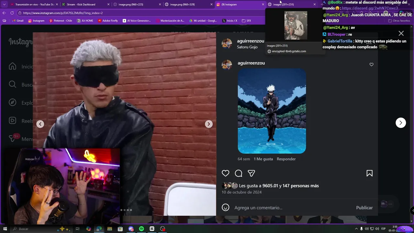Open the comment bubble icon
414x233 pixels.
click(x=238, y=173)
